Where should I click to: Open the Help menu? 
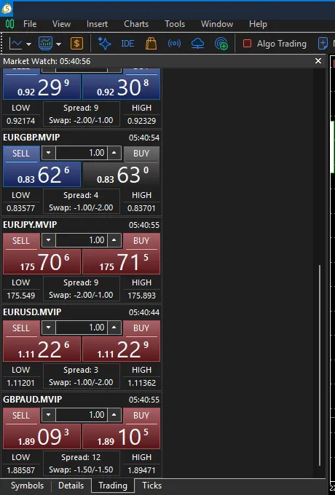258,24
